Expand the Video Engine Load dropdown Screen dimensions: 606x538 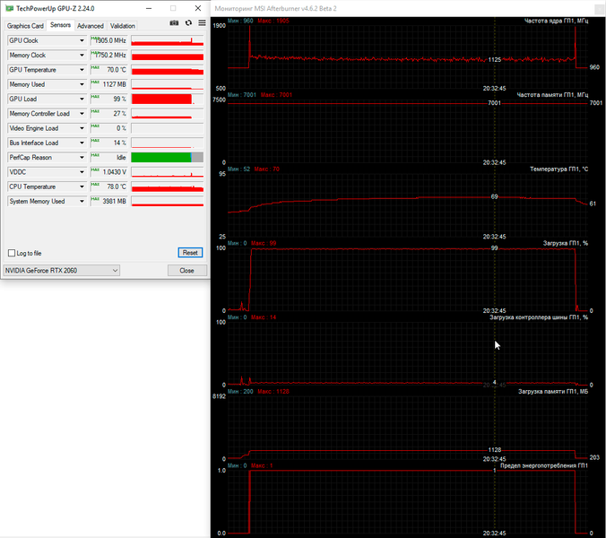[x=82, y=128]
